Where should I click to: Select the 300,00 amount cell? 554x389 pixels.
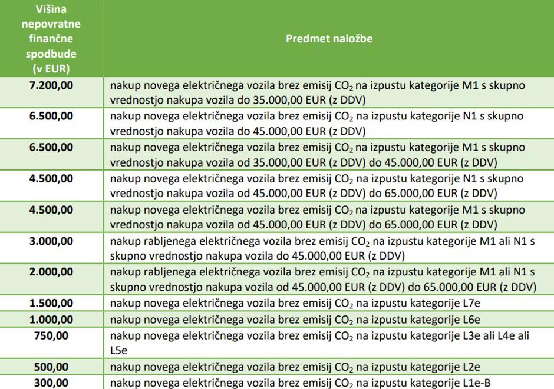[x=52, y=382]
